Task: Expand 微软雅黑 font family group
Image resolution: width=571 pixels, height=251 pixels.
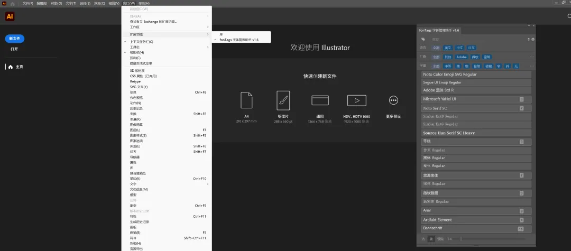Action: click(476, 193)
